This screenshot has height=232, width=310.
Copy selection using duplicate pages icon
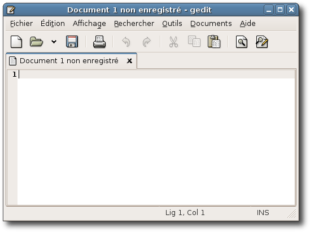(194, 42)
